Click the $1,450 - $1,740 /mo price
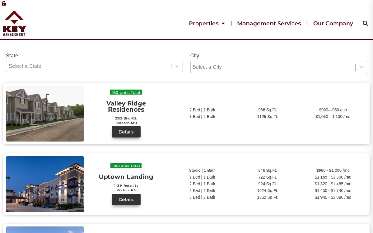This screenshot has height=233, width=373. 333,190
